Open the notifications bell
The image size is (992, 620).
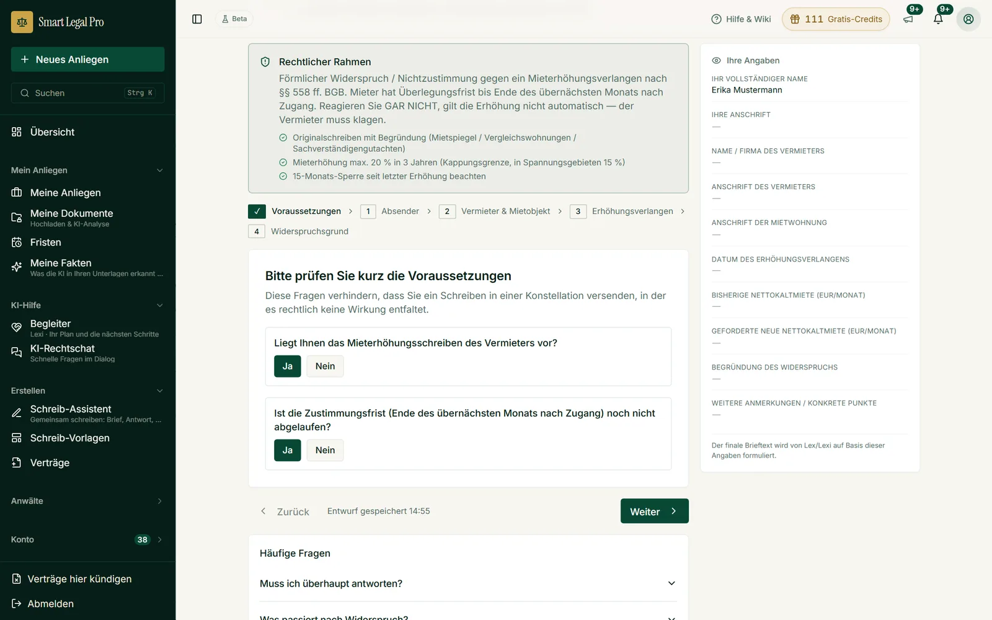coord(938,19)
